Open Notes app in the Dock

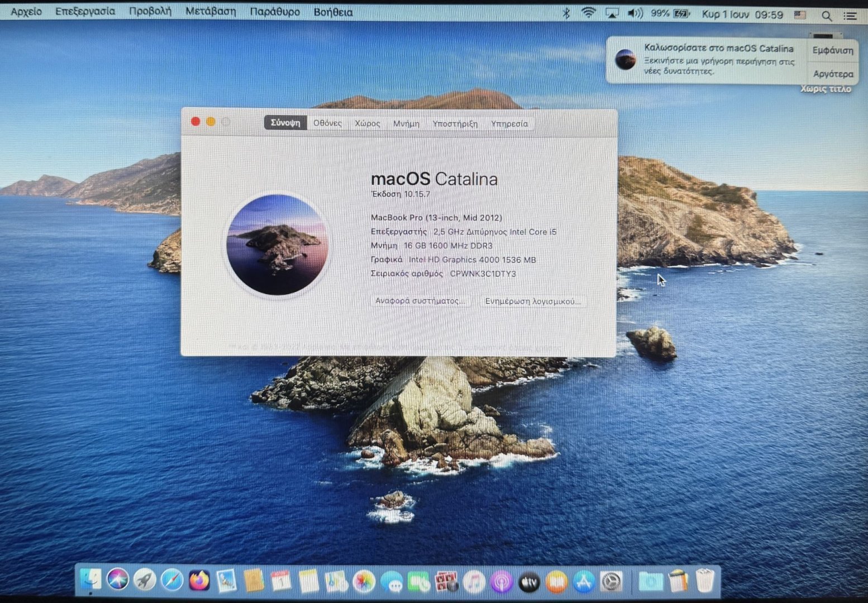click(308, 581)
